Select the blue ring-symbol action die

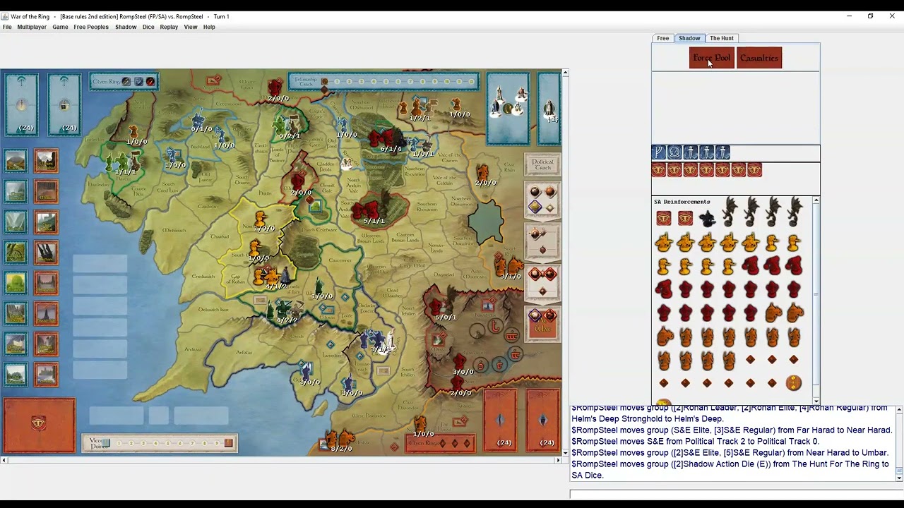(674, 152)
